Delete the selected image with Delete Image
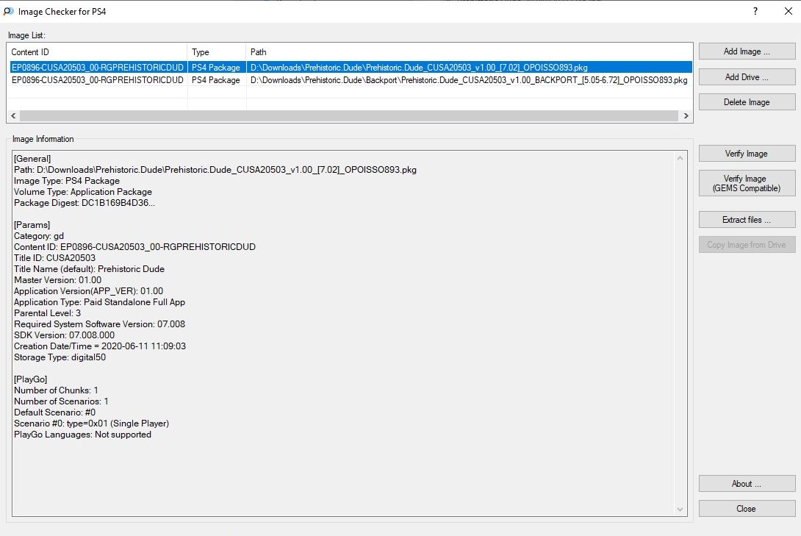801x536 pixels. click(x=747, y=102)
